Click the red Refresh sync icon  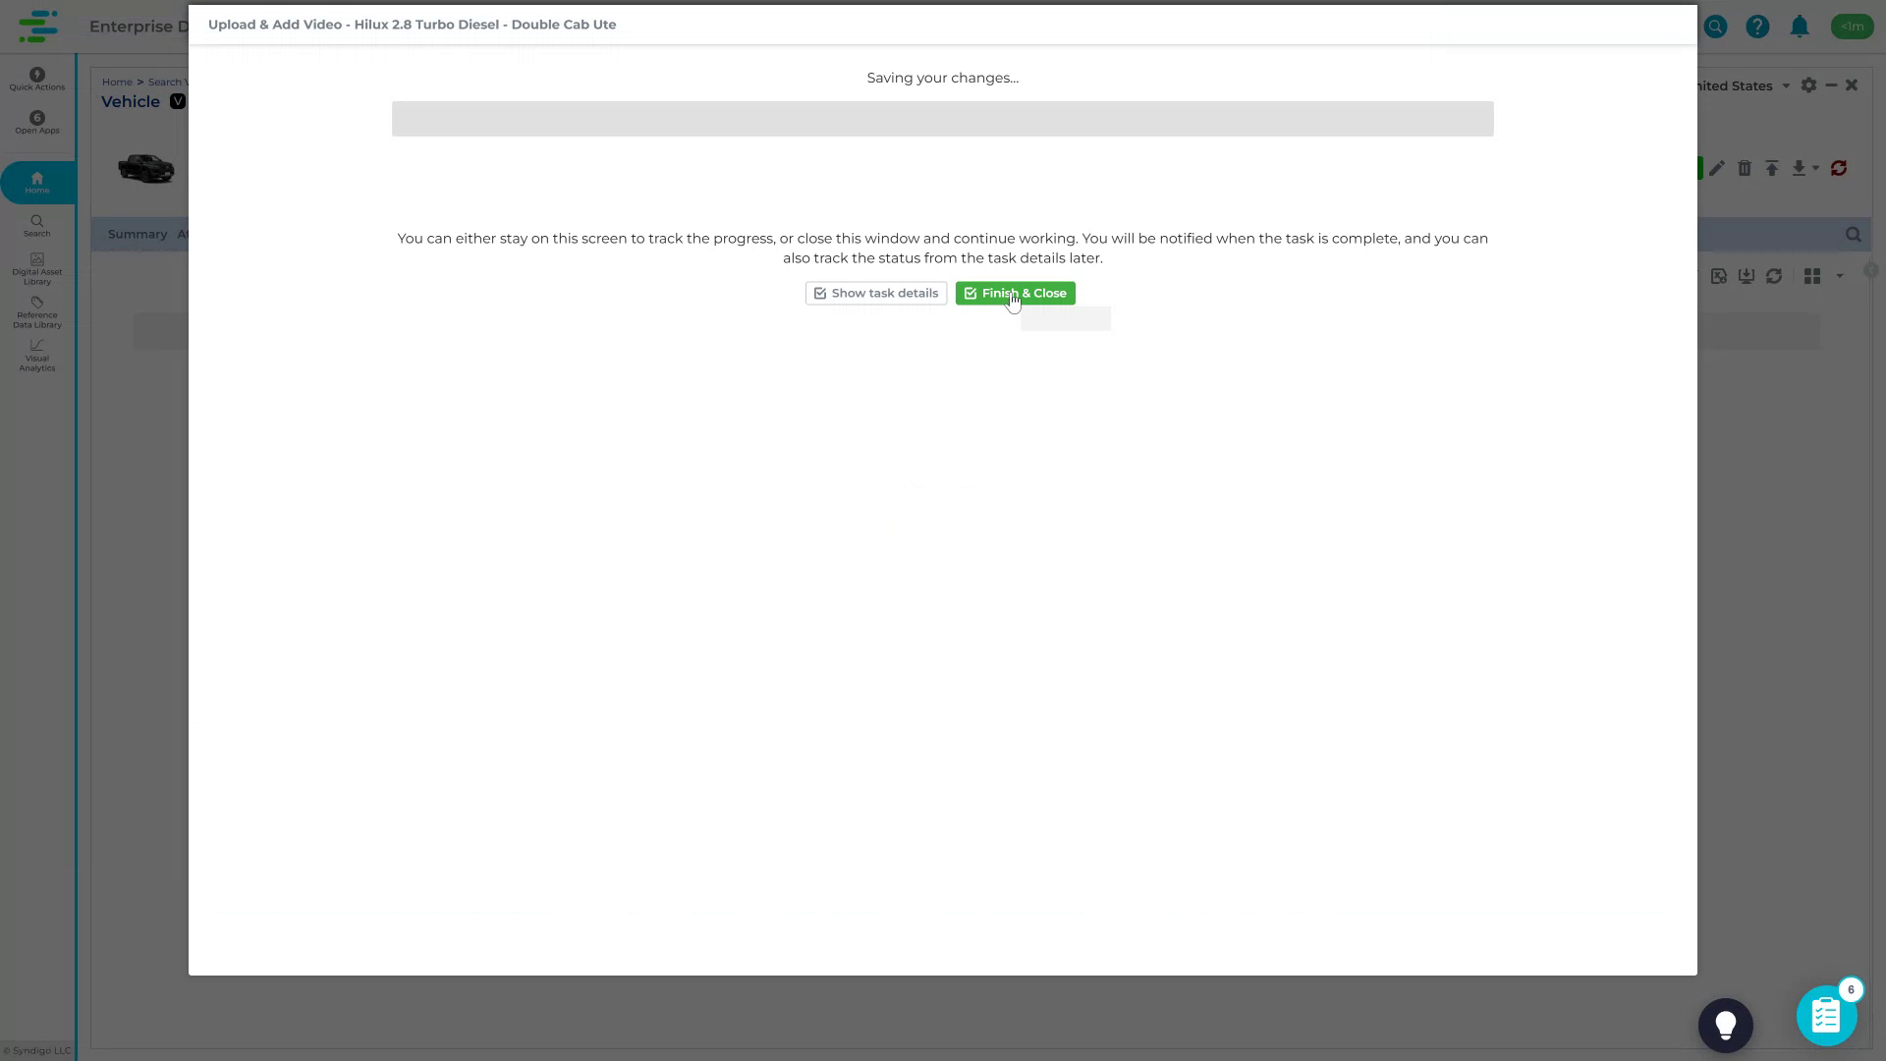[x=1839, y=168]
